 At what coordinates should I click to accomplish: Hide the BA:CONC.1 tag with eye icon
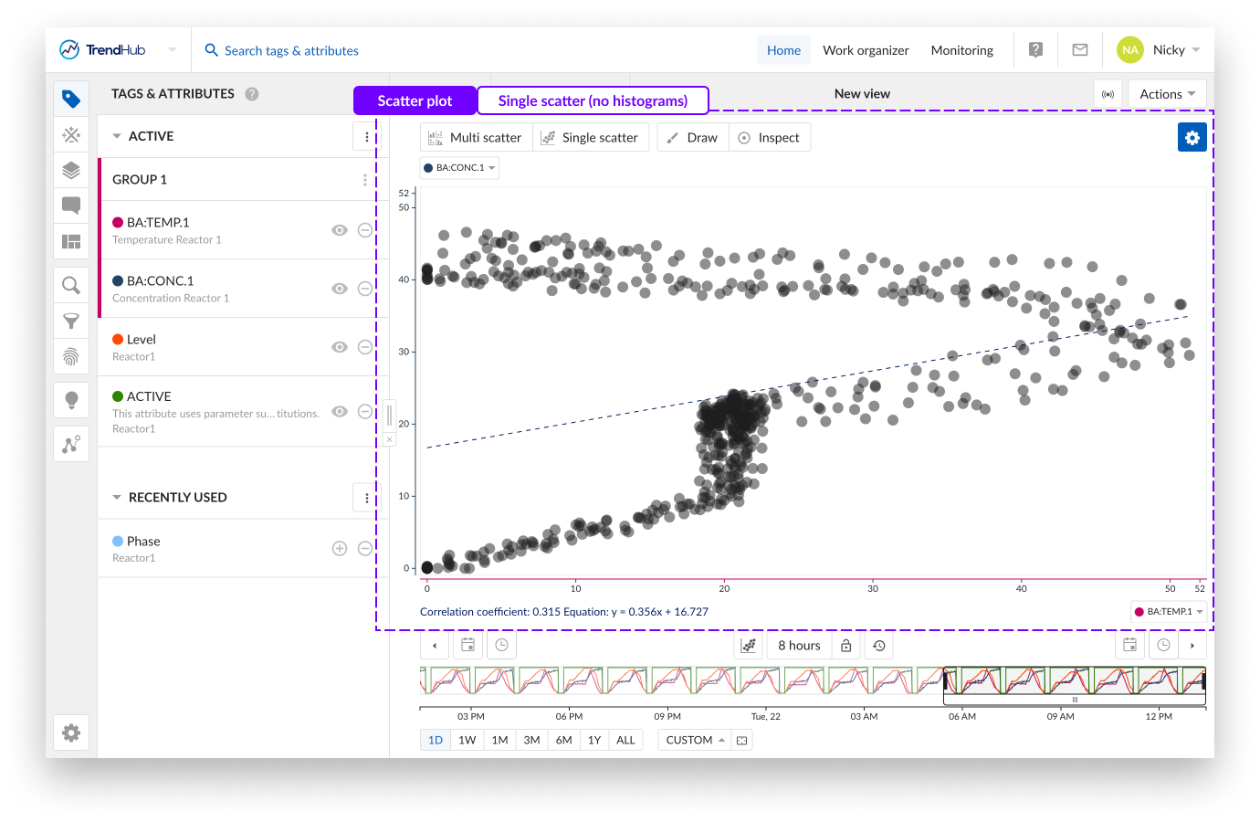point(340,289)
